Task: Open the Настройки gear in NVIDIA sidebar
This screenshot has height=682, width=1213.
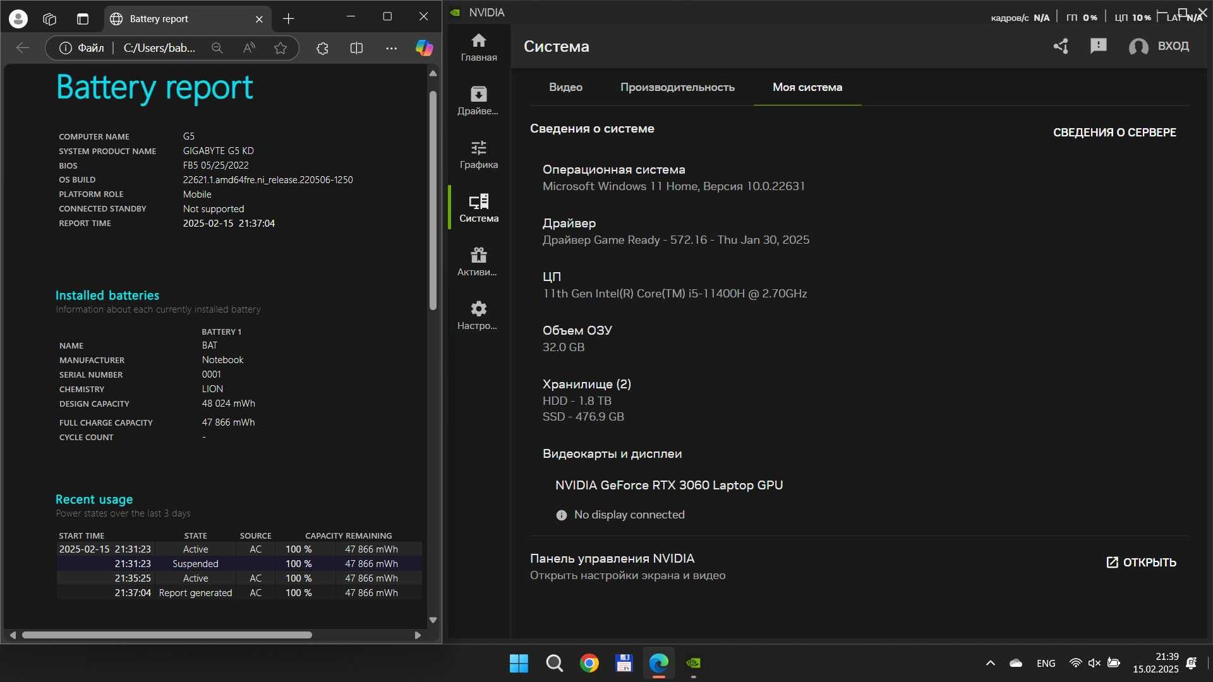Action: pos(478,316)
